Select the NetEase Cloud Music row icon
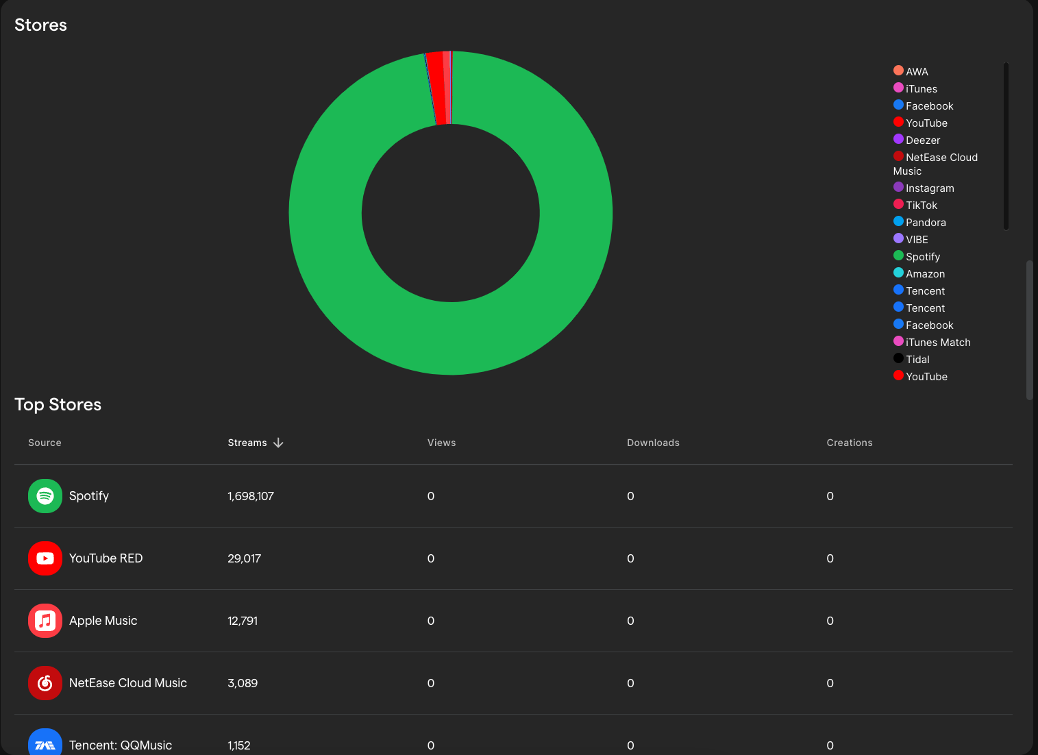1038x755 pixels. 45,683
